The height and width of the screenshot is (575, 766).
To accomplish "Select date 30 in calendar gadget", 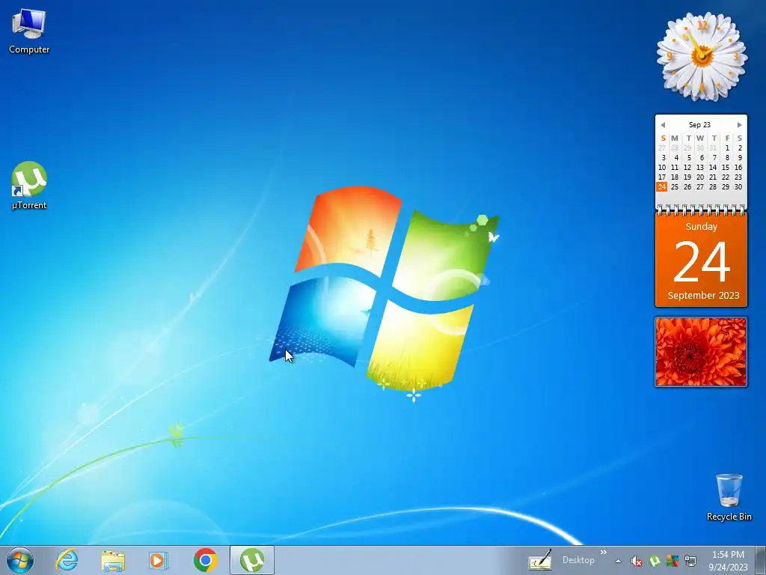I will pos(738,186).
